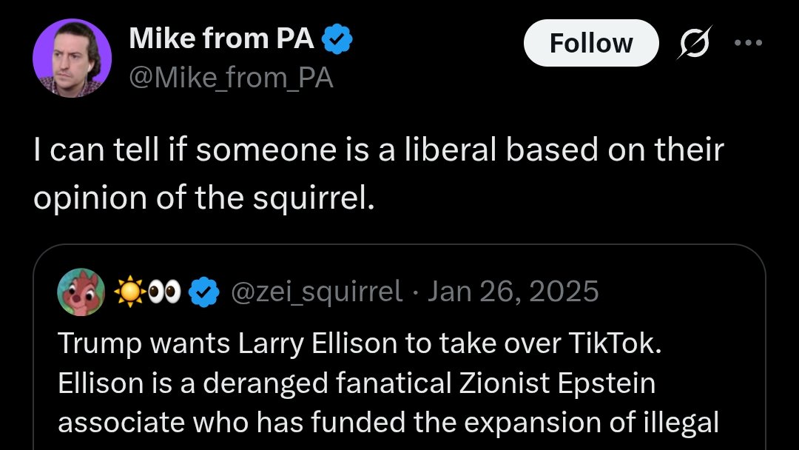The image size is (799, 450).
Task: Follow Mike from PA
Action: (x=591, y=43)
